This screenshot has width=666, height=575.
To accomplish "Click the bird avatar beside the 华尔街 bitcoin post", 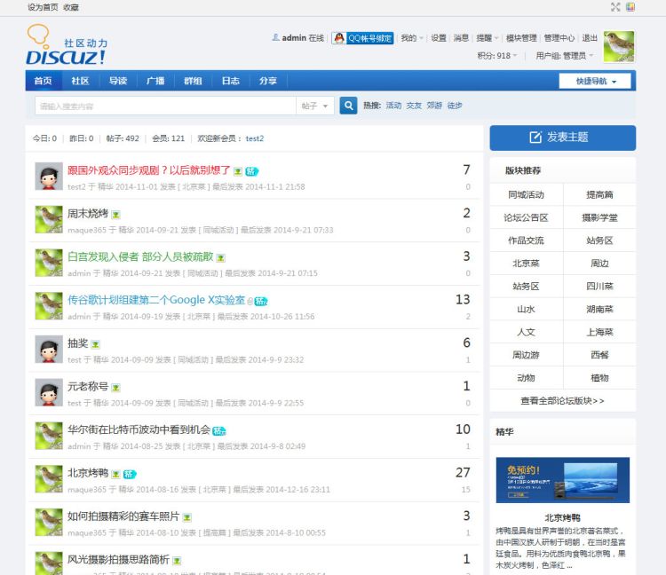I will coord(49,436).
